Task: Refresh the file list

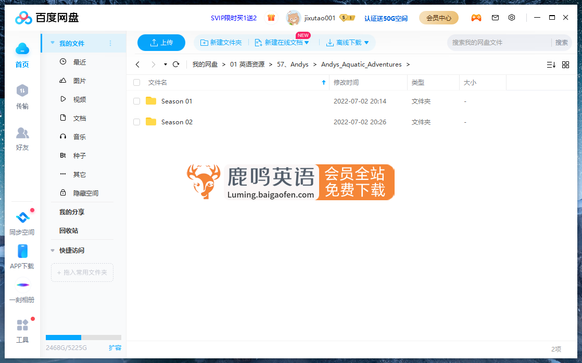Action: coord(176,64)
